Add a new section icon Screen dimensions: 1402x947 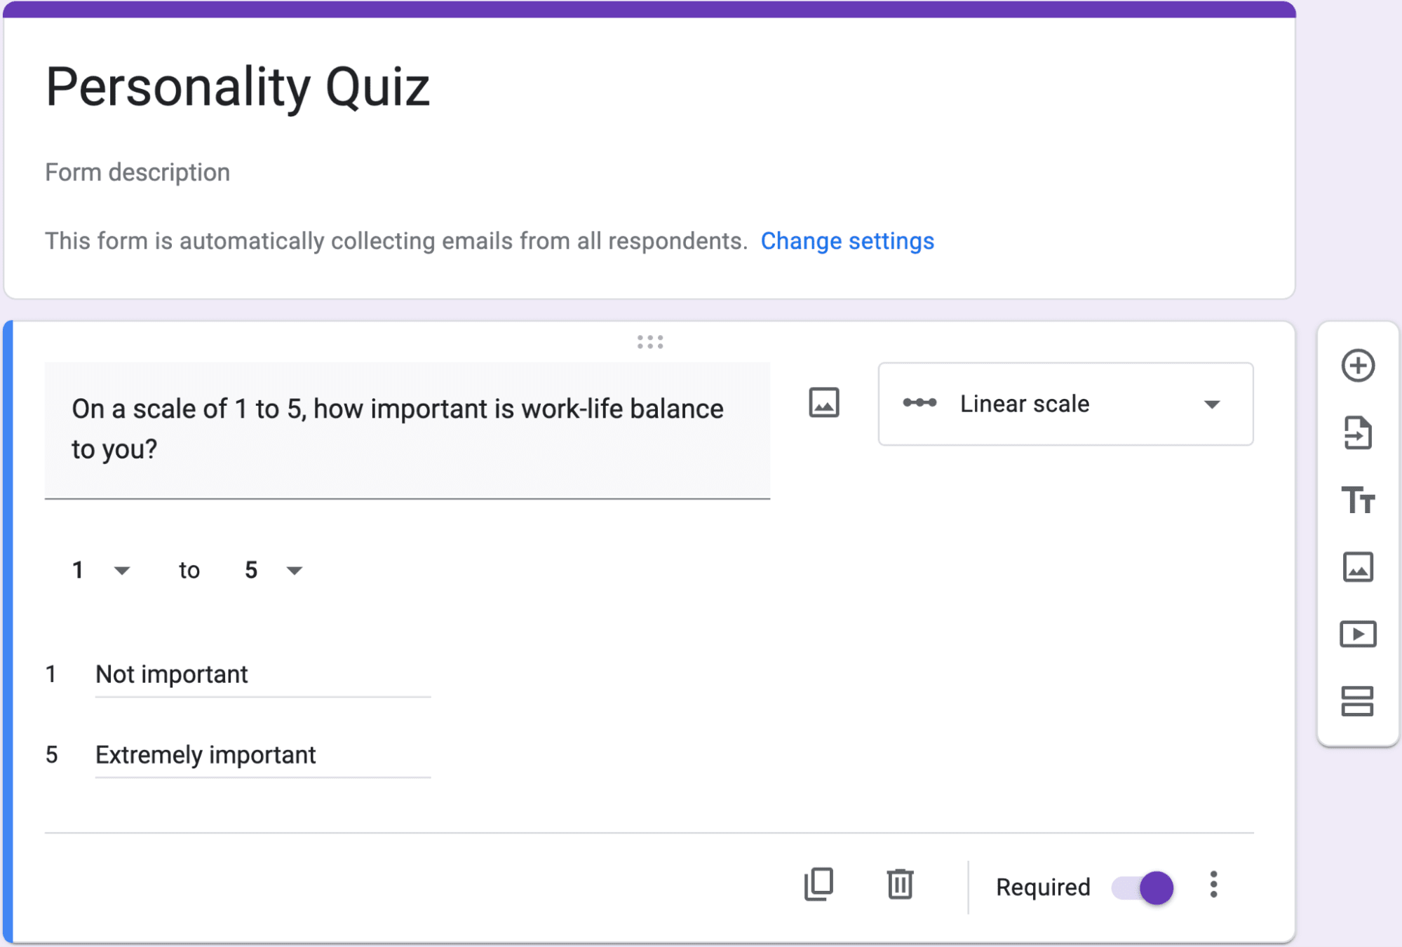(1358, 701)
